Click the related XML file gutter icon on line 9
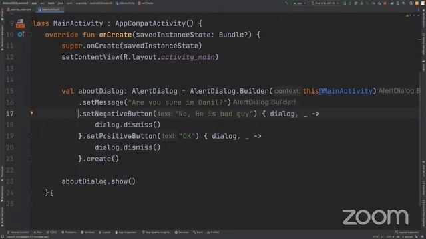The width and height of the screenshot is (426, 239). point(20,23)
